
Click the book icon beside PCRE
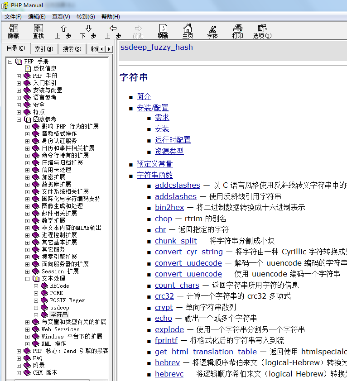click(44, 293)
